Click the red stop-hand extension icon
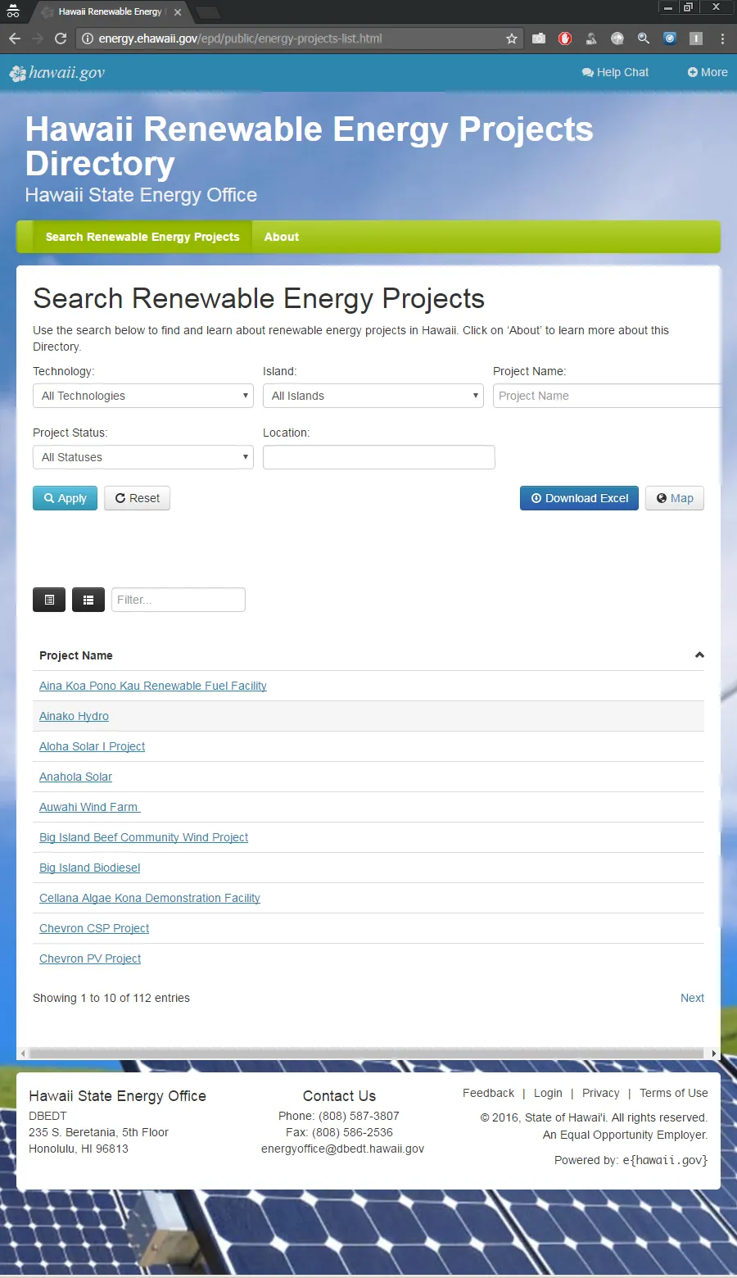Image resolution: width=737 pixels, height=1278 pixels. coord(565,39)
